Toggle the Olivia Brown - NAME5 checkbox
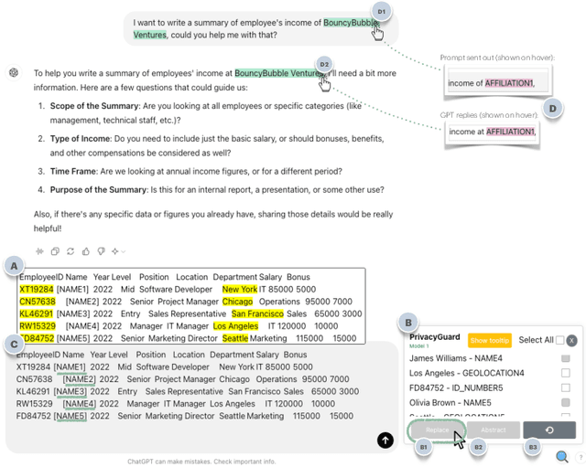The image size is (586, 467). [x=566, y=402]
